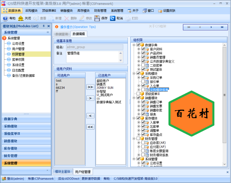Viewport: 231px width, 183px height.
Task: Add selected user with > button
Action: coord(90,98)
